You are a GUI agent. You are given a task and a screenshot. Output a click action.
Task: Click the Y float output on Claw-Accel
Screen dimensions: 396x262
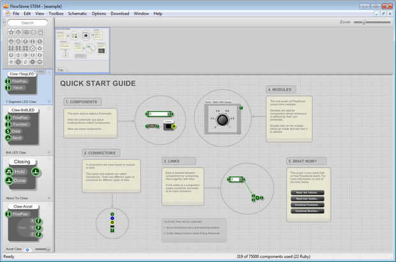tap(38, 227)
